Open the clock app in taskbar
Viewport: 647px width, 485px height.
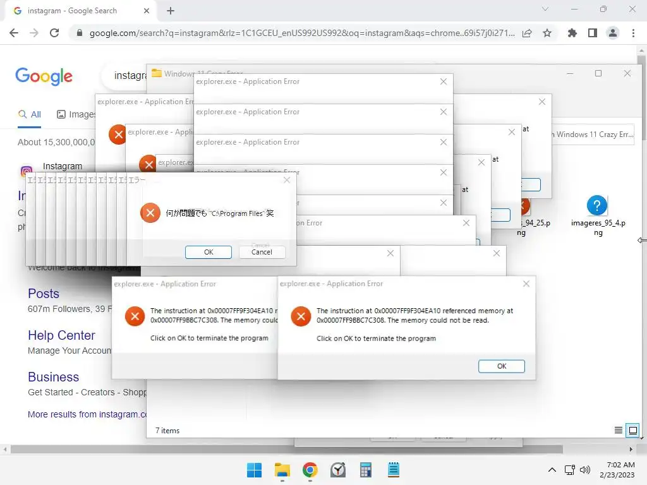[x=338, y=470]
